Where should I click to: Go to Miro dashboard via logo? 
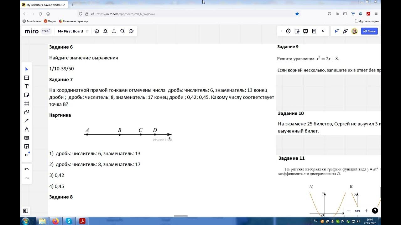32,31
